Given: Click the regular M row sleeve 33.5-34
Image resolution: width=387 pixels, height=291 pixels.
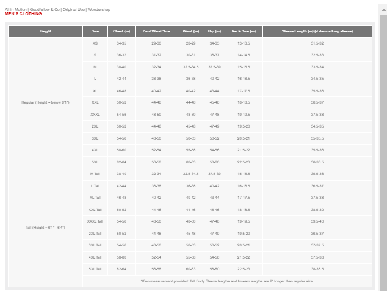Looking at the screenshot, I should coord(317,67).
